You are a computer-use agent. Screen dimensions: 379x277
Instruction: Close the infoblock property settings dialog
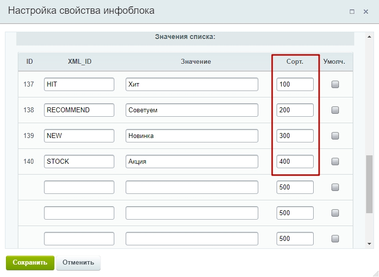coord(366,11)
